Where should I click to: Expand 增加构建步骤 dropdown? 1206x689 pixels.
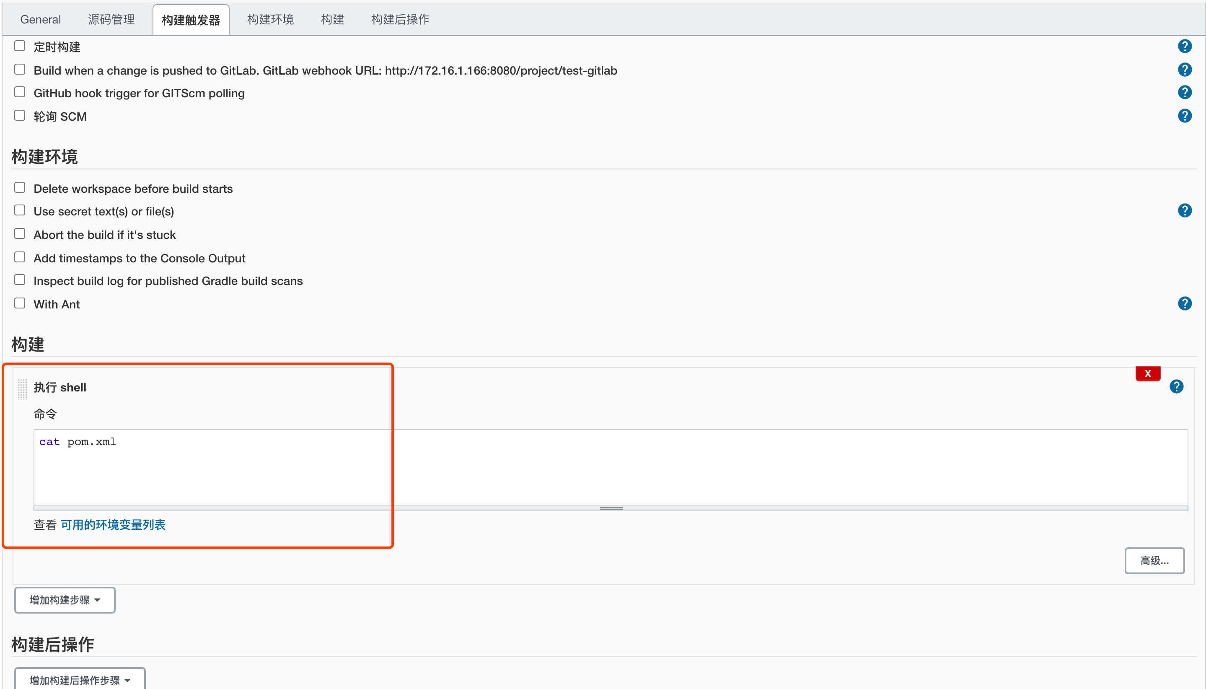pos(65,600)
